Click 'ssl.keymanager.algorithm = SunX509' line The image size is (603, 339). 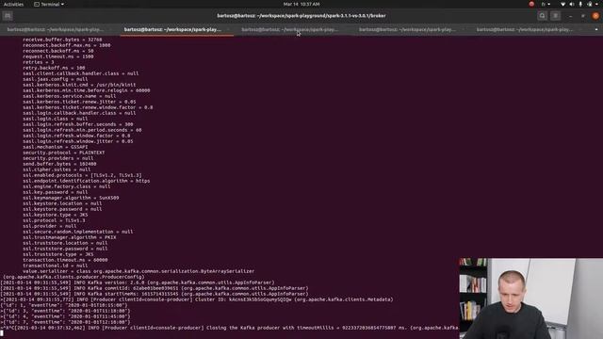71,198
